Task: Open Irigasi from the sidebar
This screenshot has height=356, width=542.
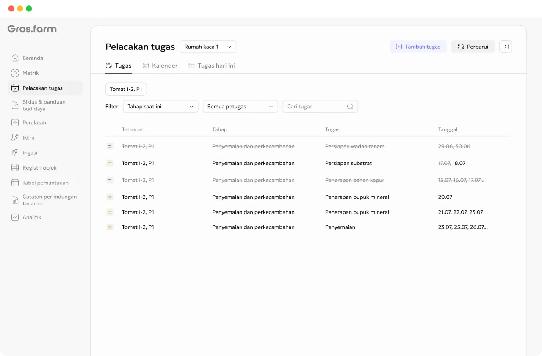Action: pyautogui.click(x=45, y=153)
